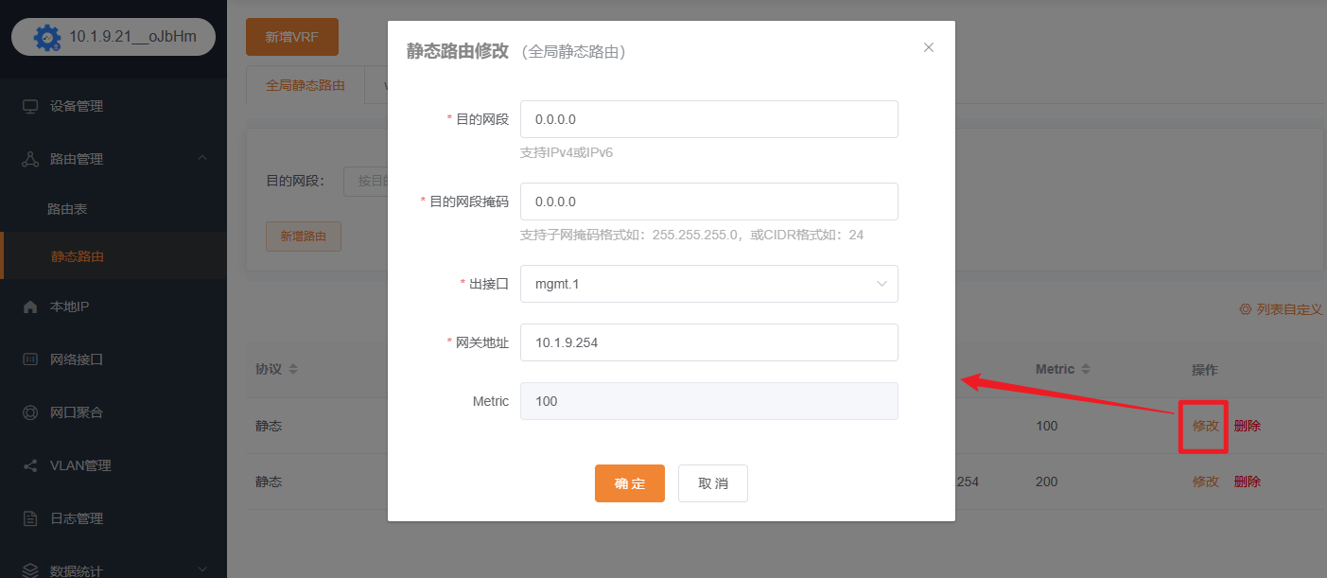The image size is (1327, 578).
Task: Switch to the 全局静态路由 tab
Action: [x=305, y=85]
